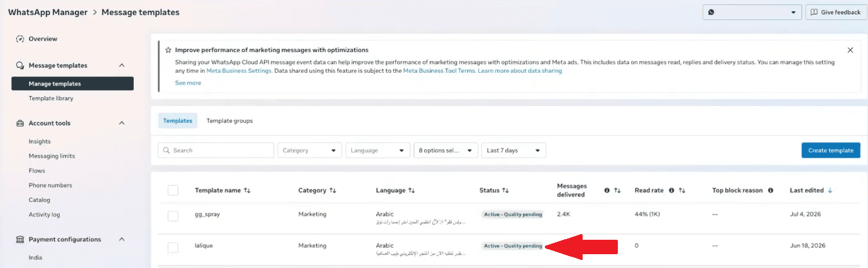The height and width of the screenshot is (268, 868).
Task: Click the WhatsApp icon in account selector
Action: coord(711,13)
